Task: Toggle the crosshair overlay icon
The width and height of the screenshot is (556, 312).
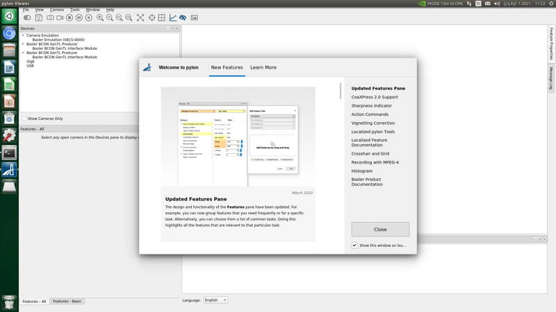Action: tap(152, 18)
